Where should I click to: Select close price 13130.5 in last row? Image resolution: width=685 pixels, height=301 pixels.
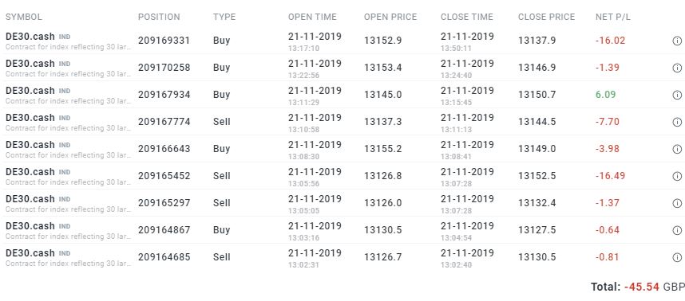coord(537,257)
